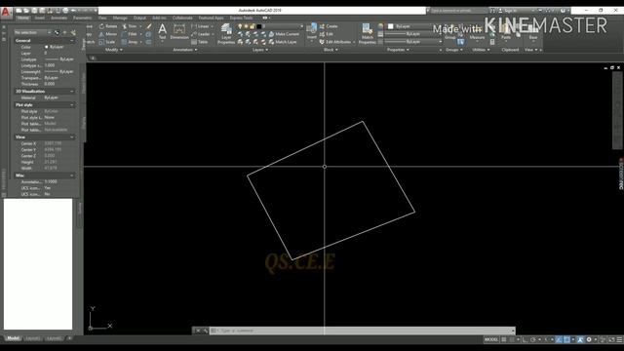This screenshot has height=351, width=624.
Task: Toggle object snap tracking in status bar
Action: [x=559, y=339]
